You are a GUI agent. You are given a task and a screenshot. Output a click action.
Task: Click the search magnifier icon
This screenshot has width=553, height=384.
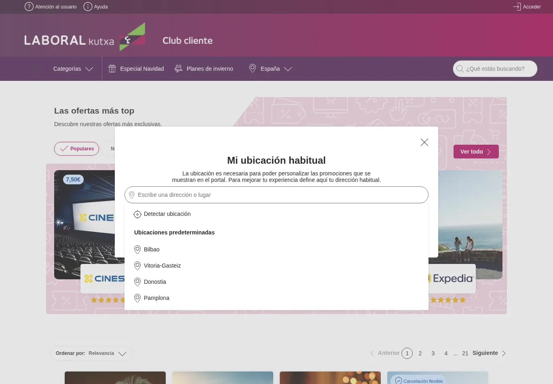[x=460, y=69]
